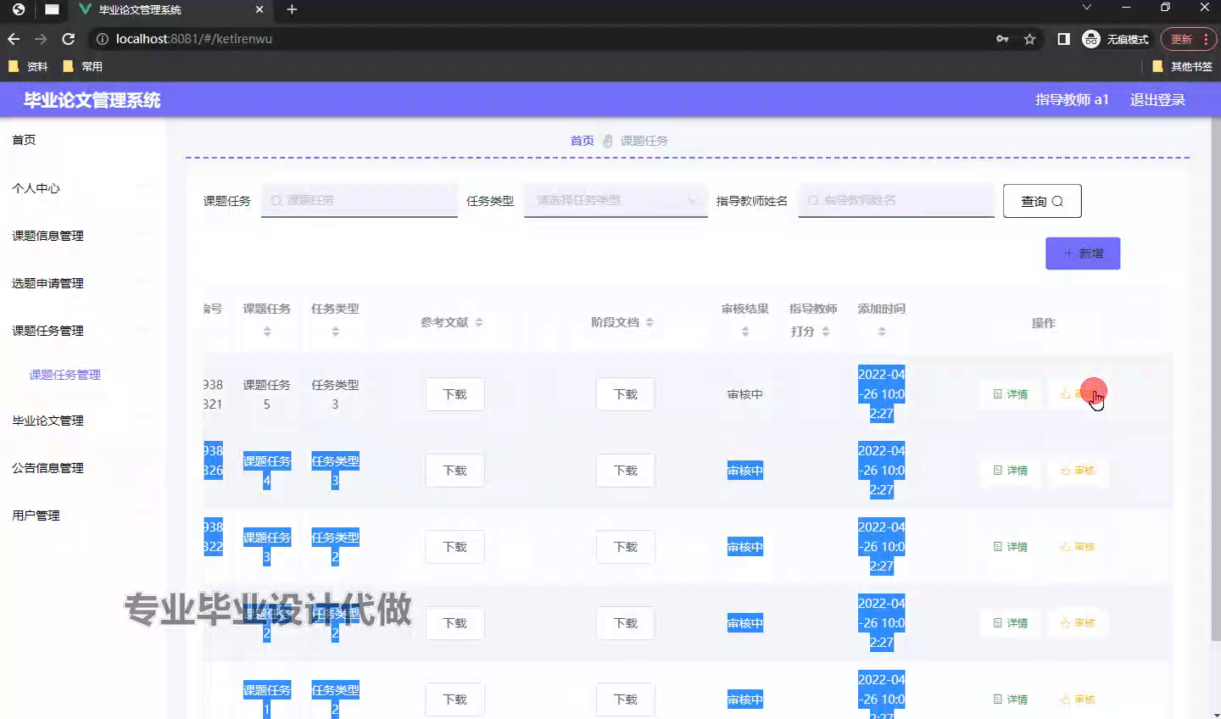Sort the table by 课题任务 column
Viewport: 1221px width, 719px height.
pos(267,332)
